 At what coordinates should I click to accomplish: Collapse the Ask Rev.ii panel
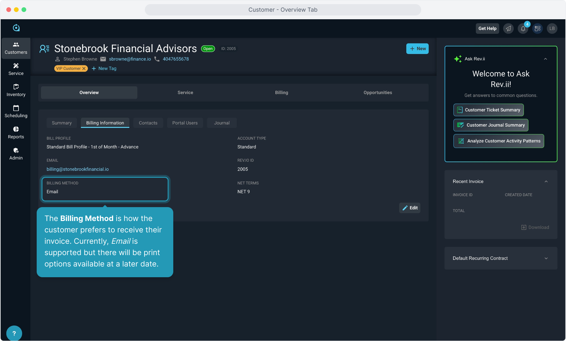pyautogui.click(x=545, y=59)
